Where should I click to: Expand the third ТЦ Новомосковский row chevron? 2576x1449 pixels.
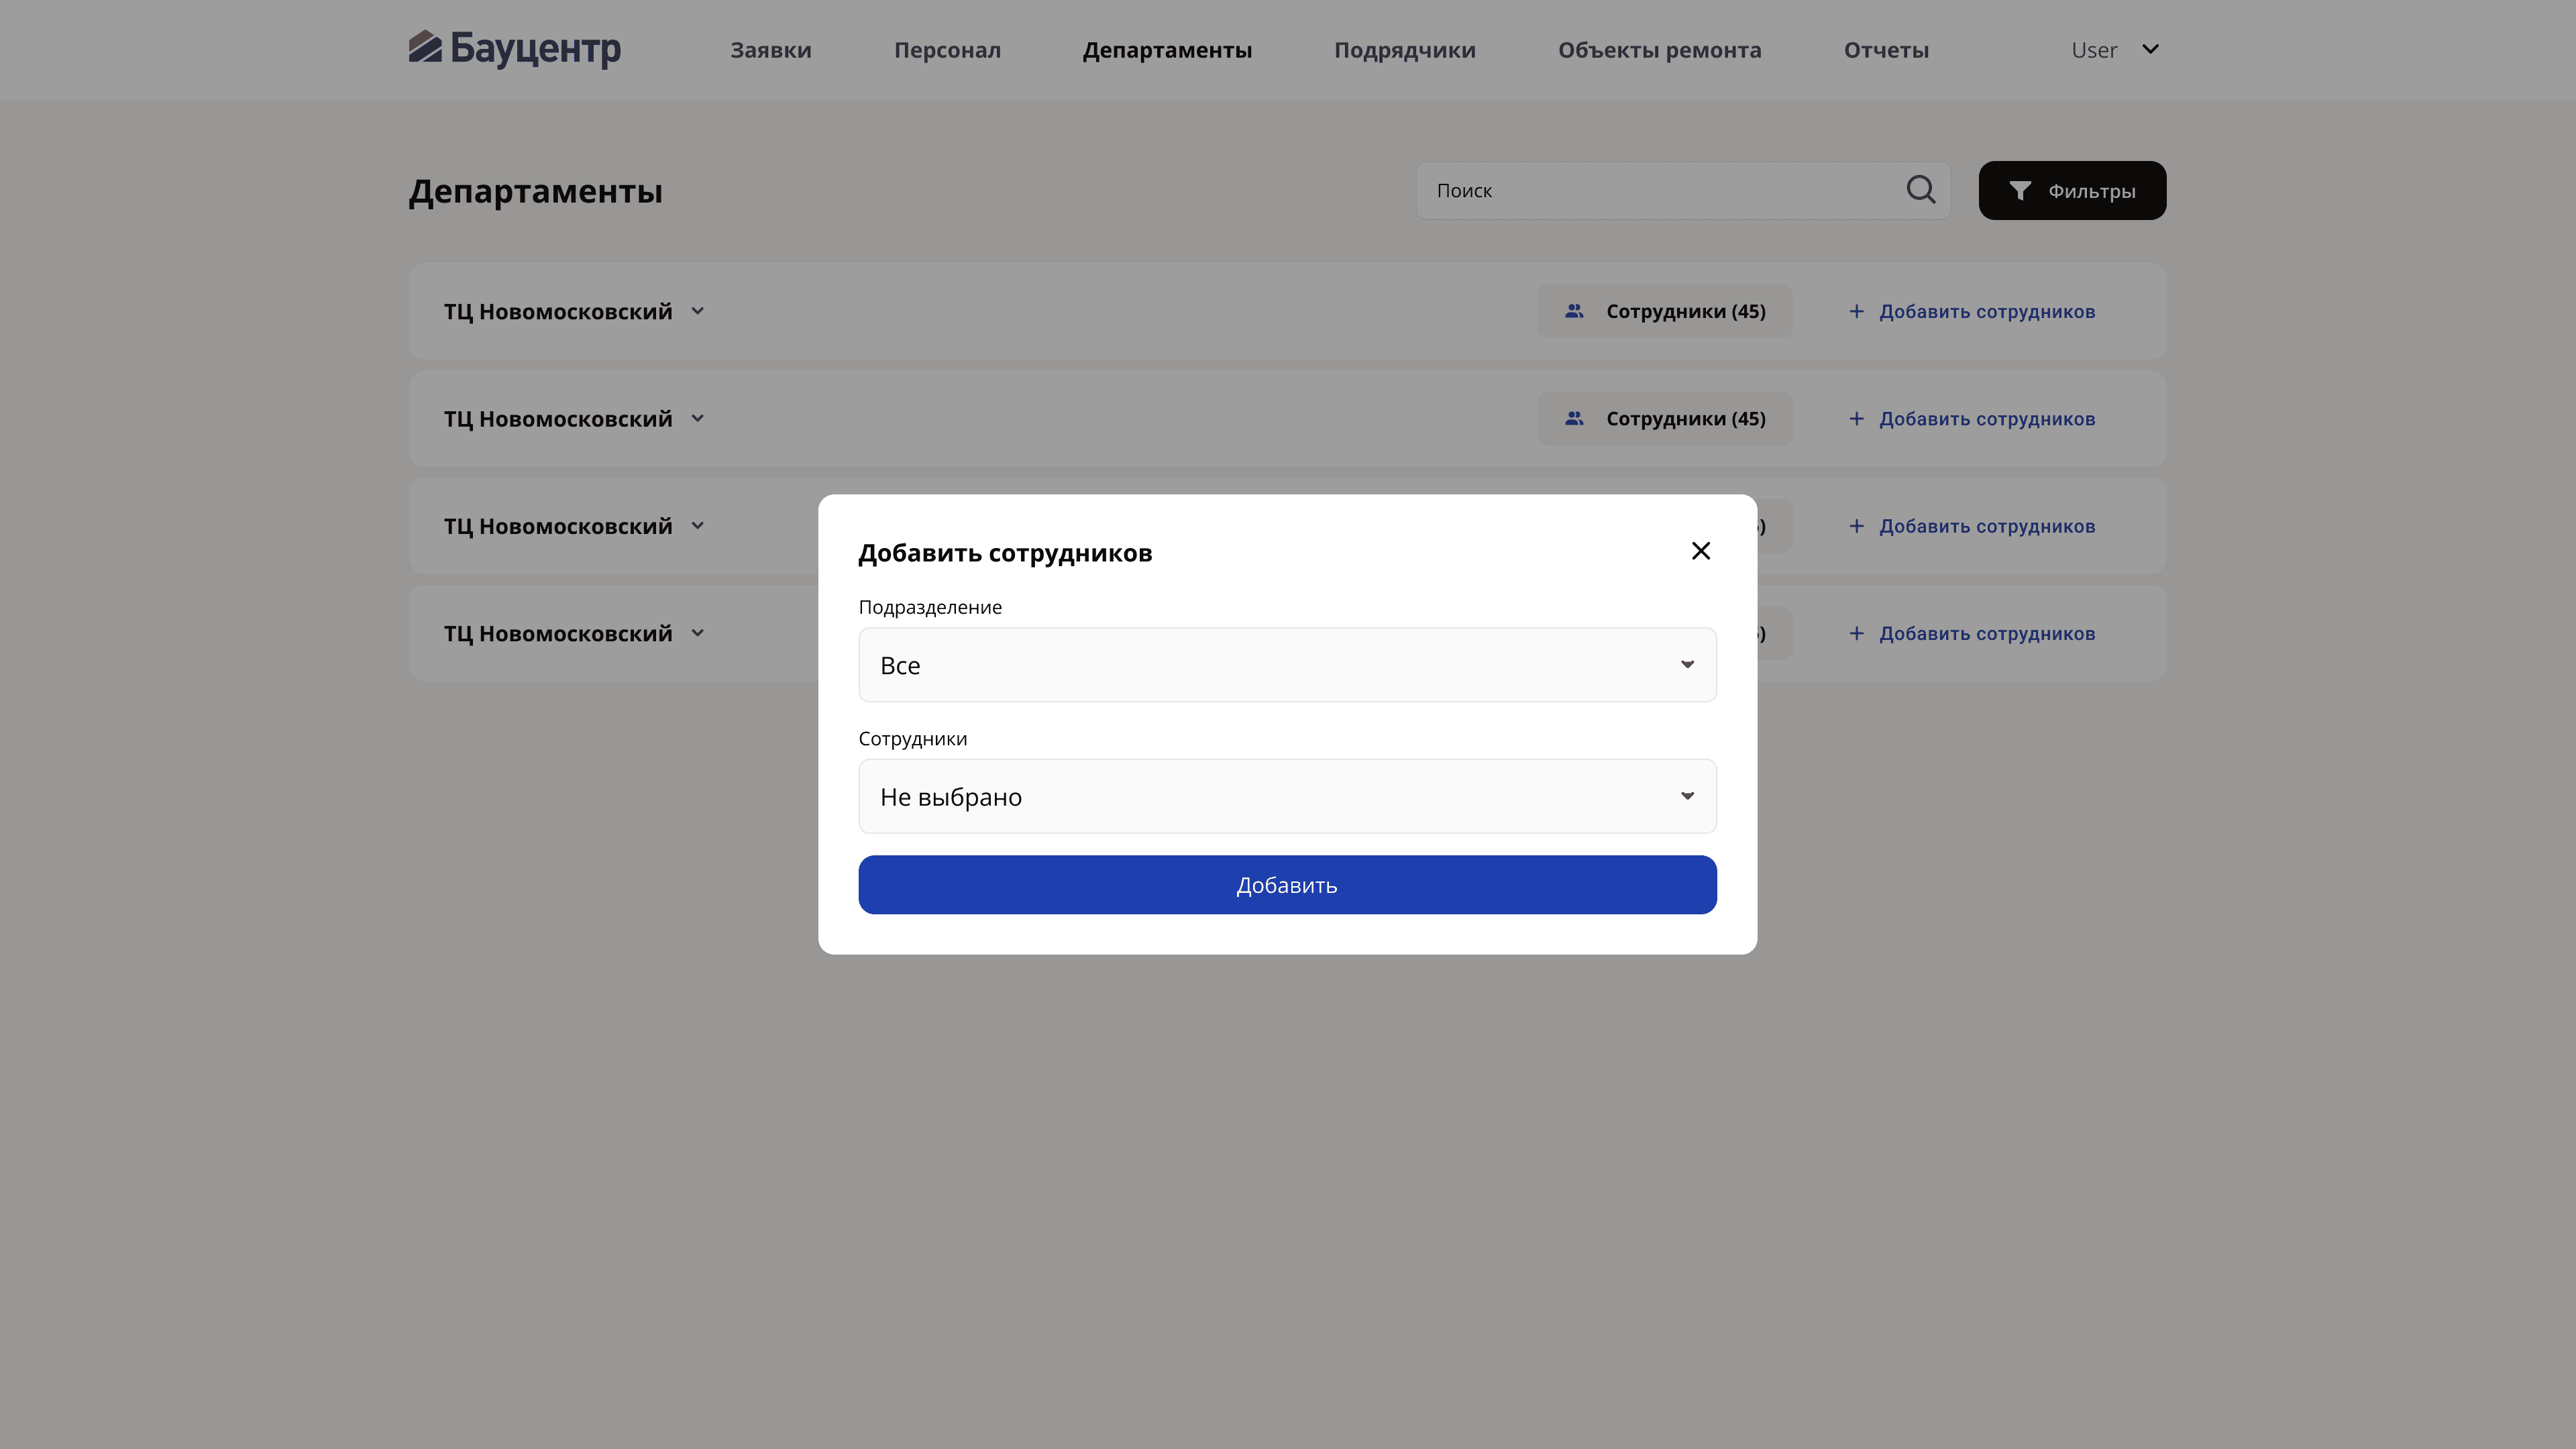(x=698, y=526)
